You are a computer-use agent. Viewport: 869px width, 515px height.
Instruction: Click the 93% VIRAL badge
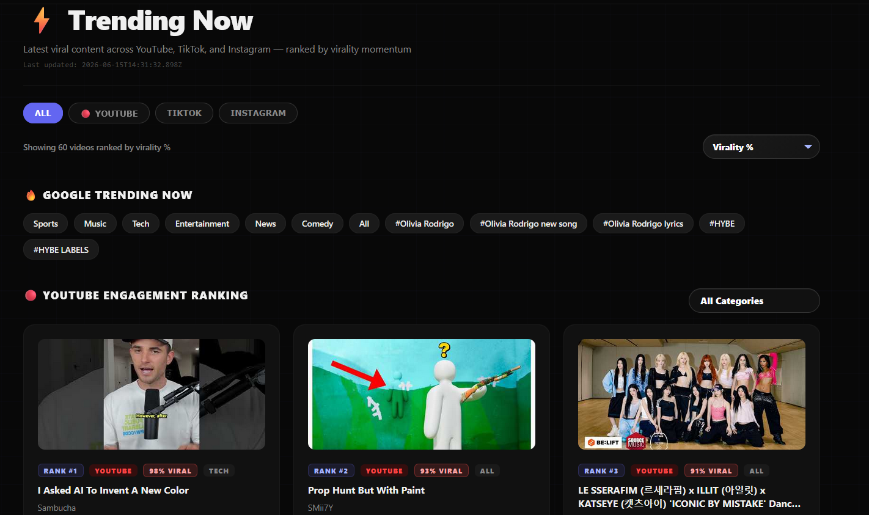pos(441,471)
